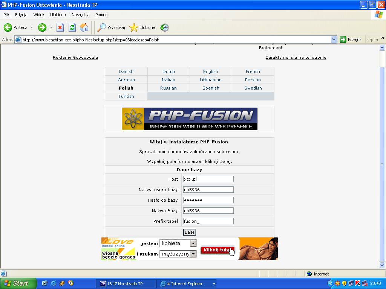Select Danish language link
The width and height of the screenshot is (386, 289).
coord(126,71)
